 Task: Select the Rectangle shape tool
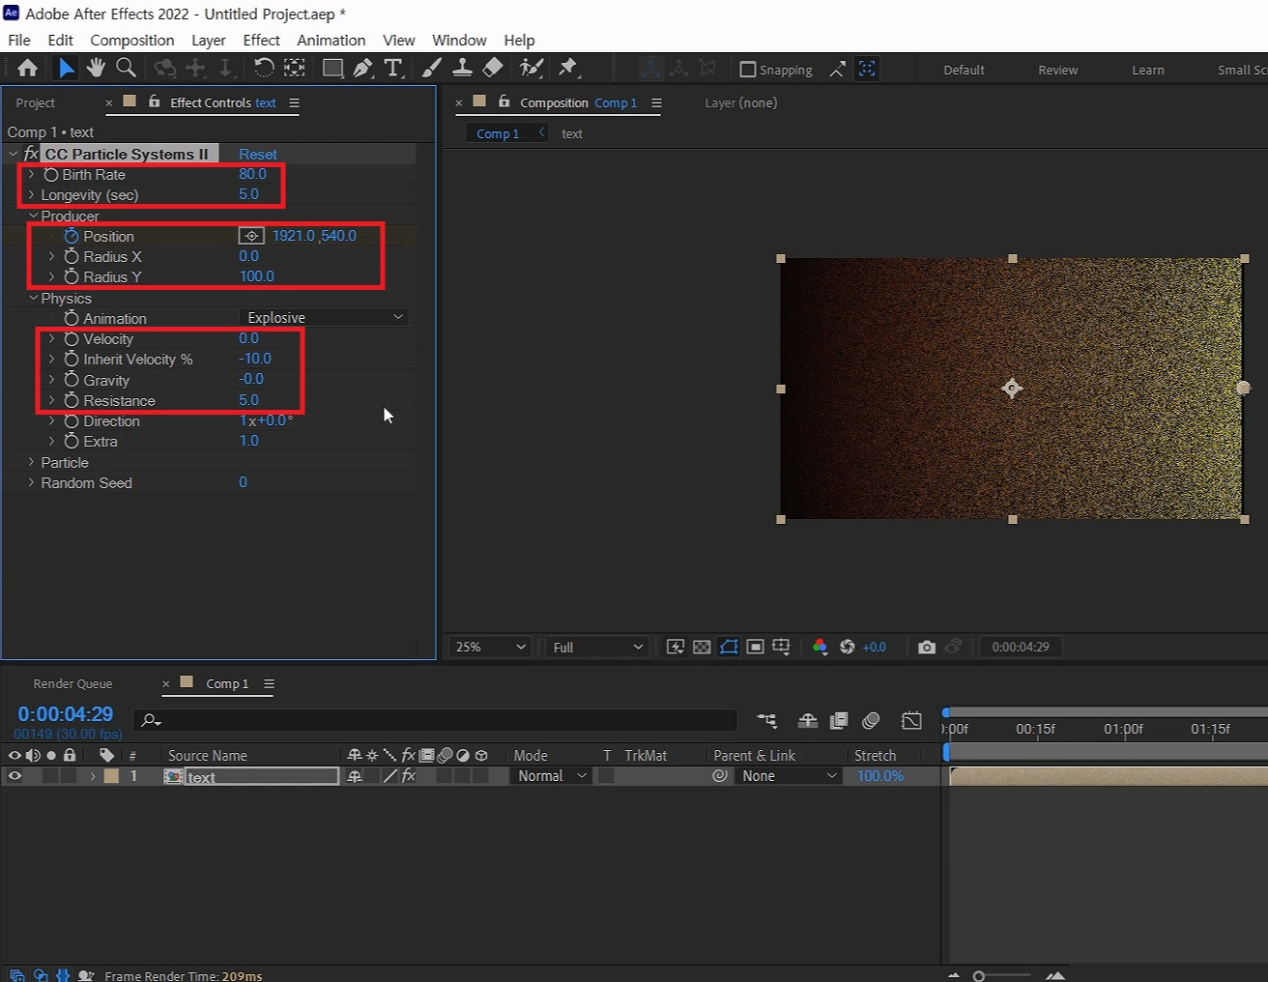(332, 68)
